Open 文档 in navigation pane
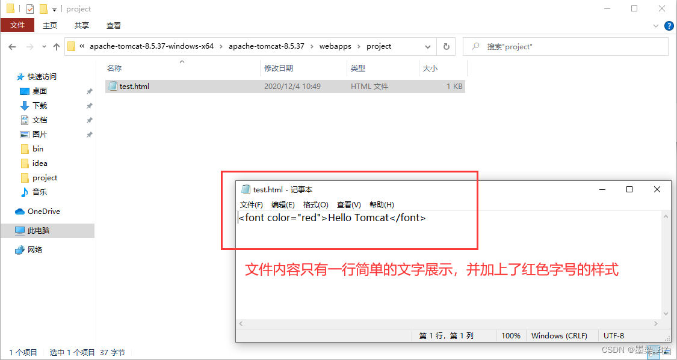 tap(39, 120)
